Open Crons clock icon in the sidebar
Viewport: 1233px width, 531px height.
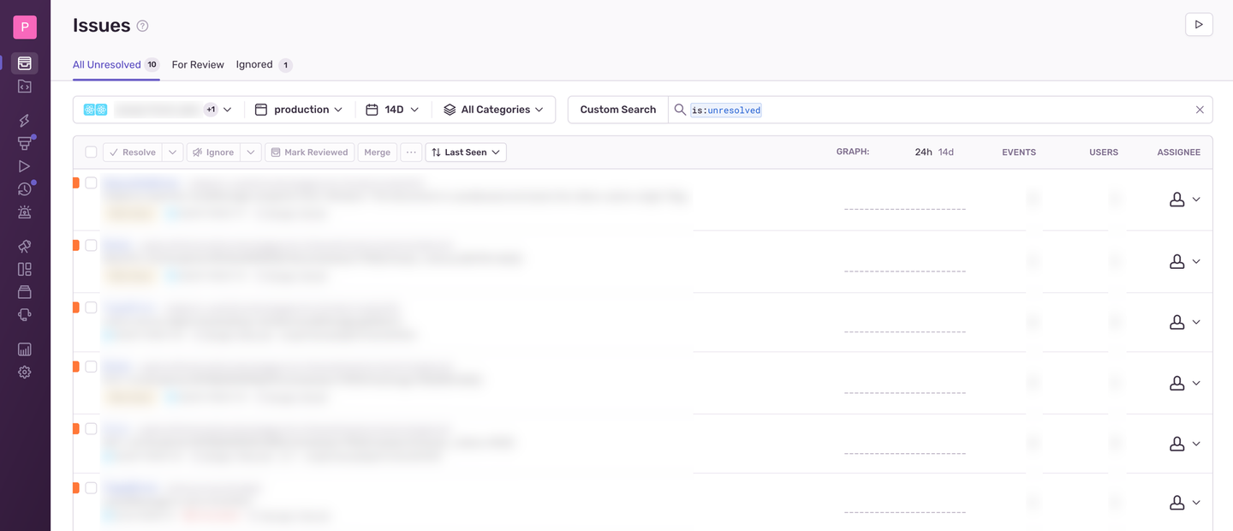point(25,189)
